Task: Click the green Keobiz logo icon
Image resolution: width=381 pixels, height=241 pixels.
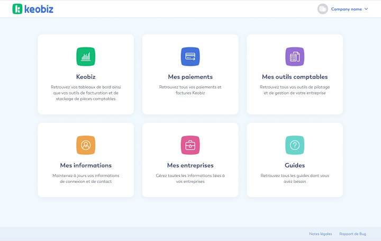Action: pos(17,9)
